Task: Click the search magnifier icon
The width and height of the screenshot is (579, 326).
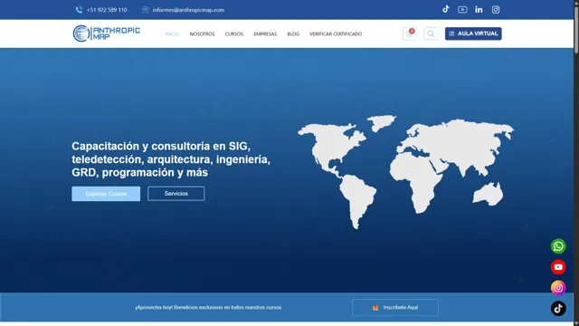Action: click(431, 34)
